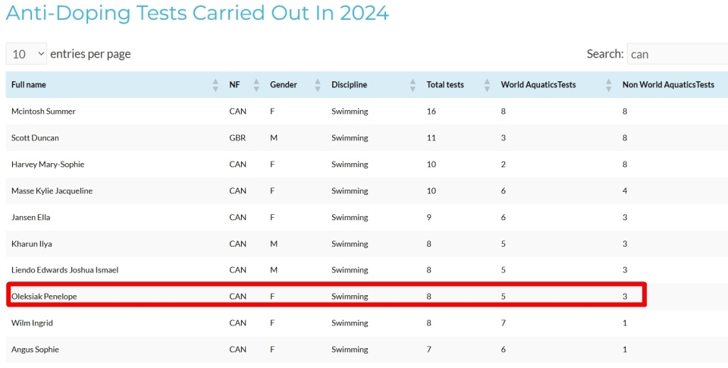Open the entries per page dropdown
The height and width of the screenshot is (368, 728).
[x=27, y=54]
